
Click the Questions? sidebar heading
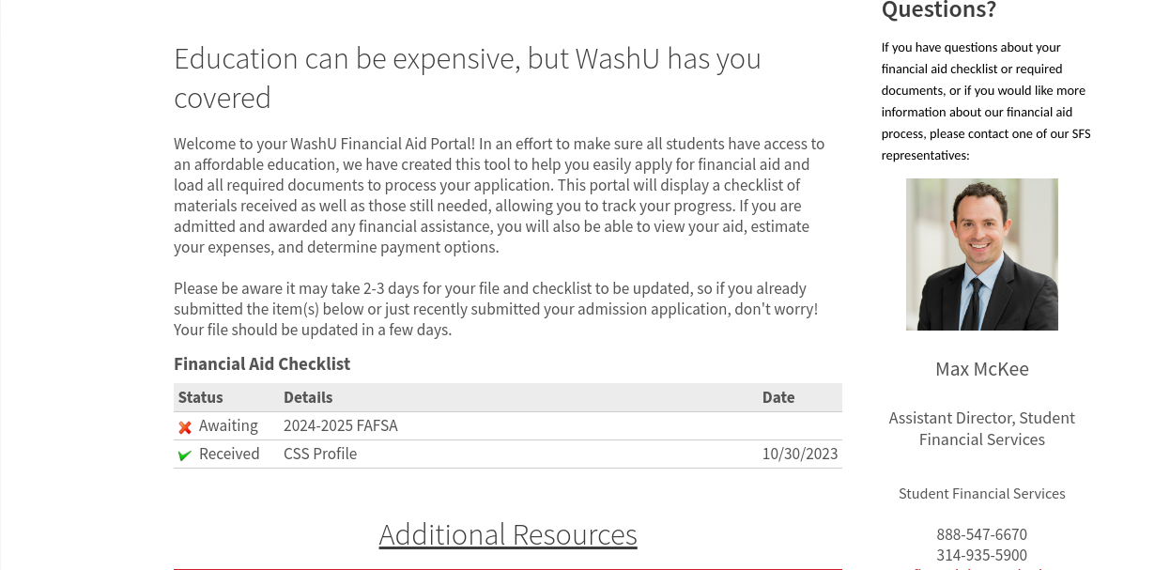(938, 10)
